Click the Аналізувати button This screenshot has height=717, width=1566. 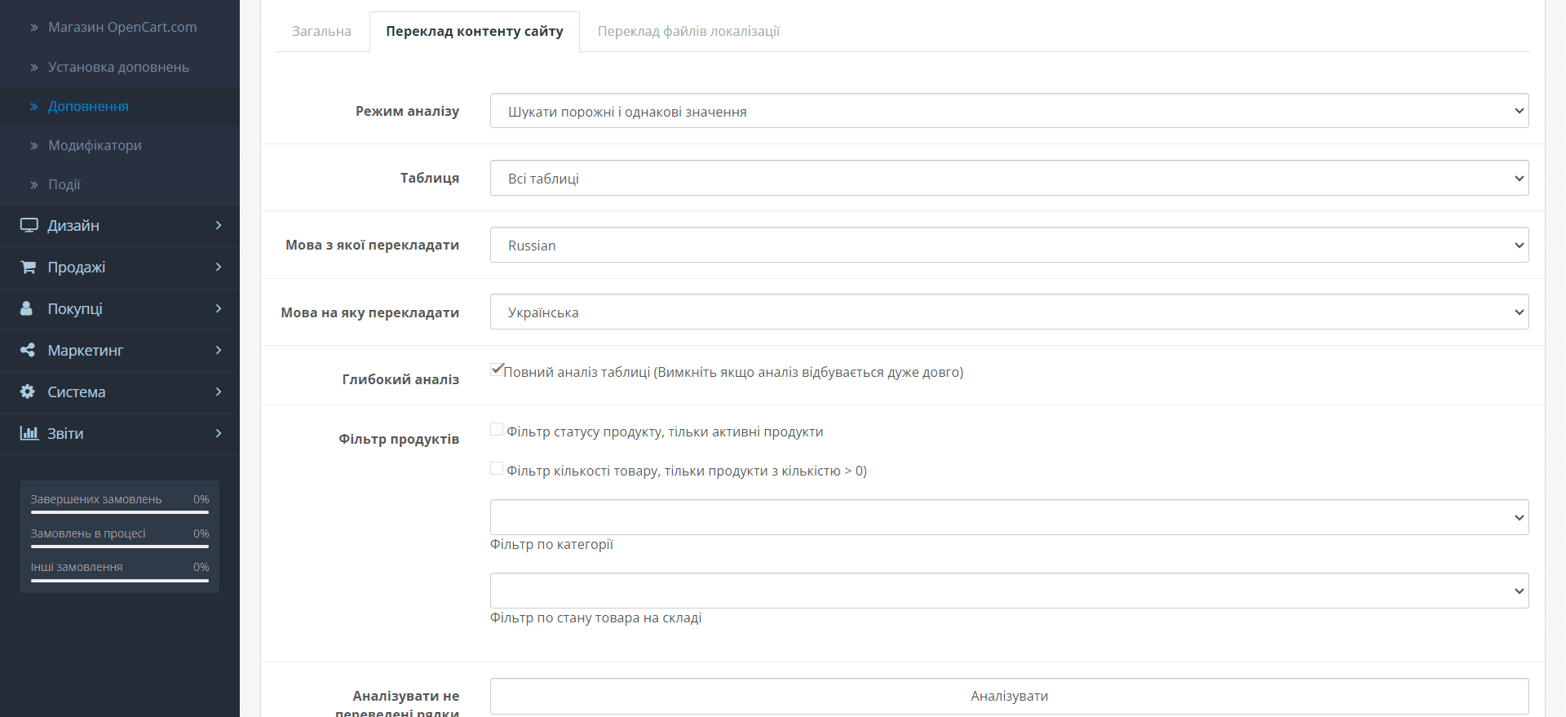[x=1009, y=696]
